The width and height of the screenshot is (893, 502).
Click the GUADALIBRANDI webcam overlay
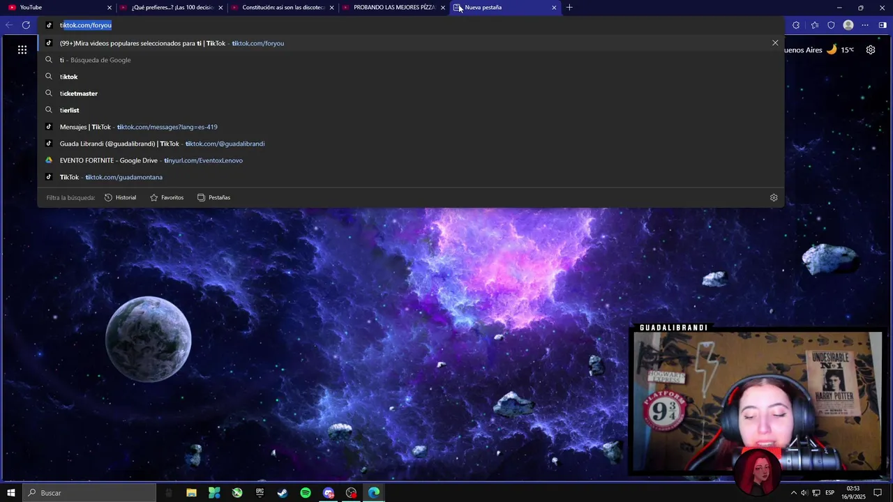click(757, 402)
